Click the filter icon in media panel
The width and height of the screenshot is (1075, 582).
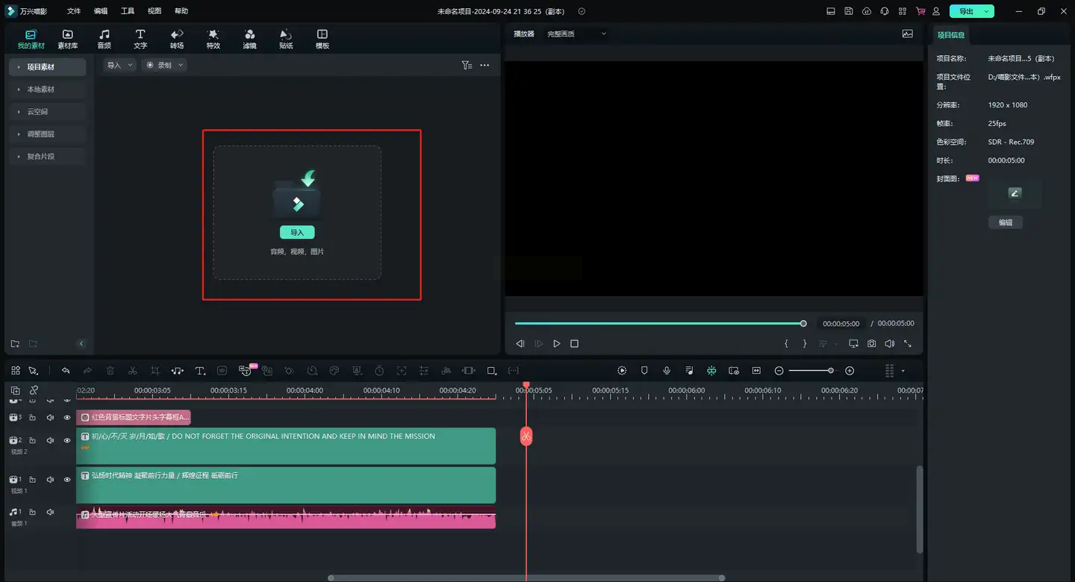pyautogui.click(x=467, y=66)
